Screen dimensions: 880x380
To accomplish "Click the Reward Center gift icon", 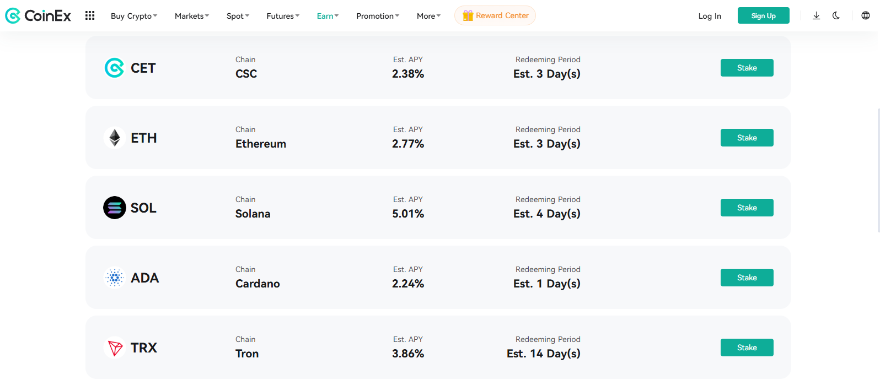I will coord(468,15).
